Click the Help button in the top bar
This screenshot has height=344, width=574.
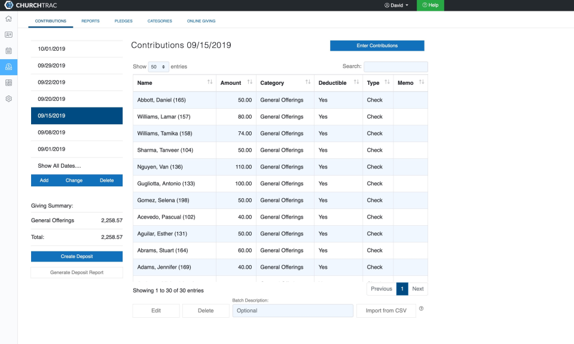point(430,5)
